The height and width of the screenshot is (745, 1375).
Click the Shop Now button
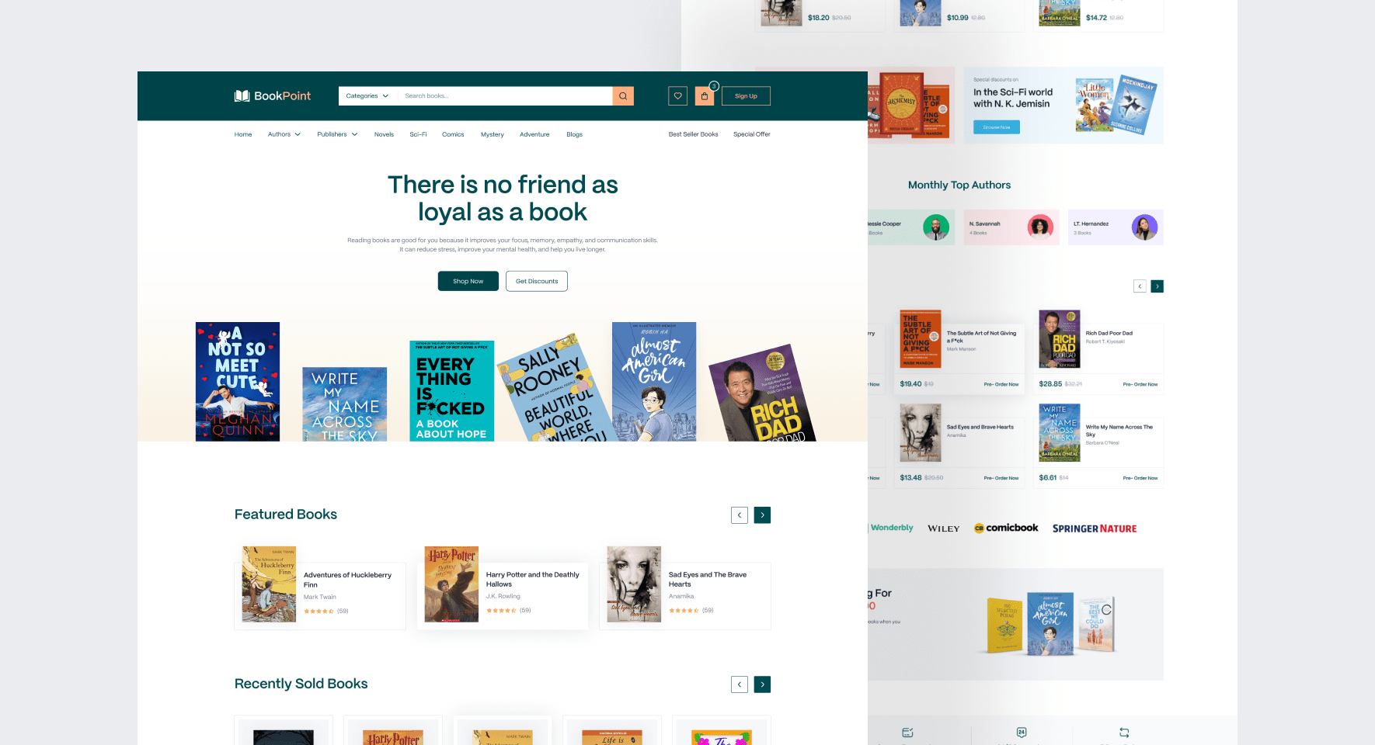(468, 281)
